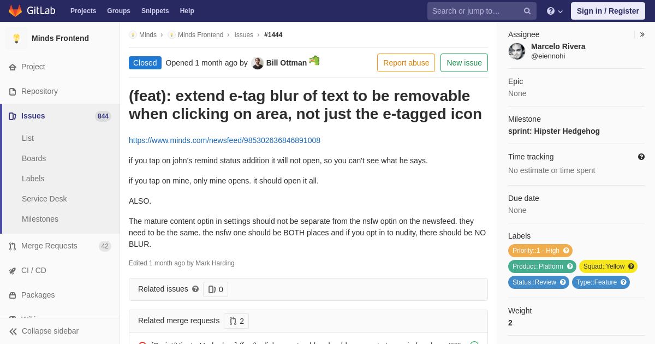Click help icon on Status::Review label

click(563, 282)
